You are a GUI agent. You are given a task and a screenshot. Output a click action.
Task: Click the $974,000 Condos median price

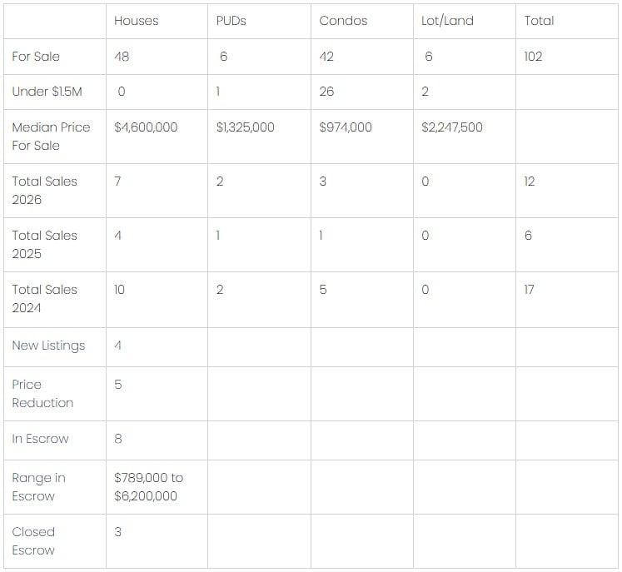click(346, 127)
